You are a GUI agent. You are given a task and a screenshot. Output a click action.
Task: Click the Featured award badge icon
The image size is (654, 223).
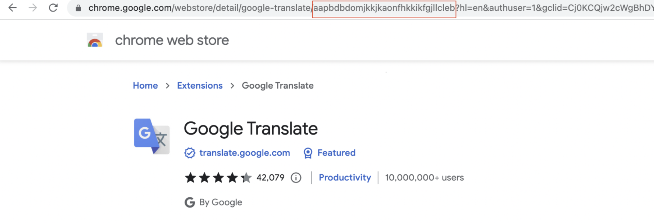pos(308,153)
